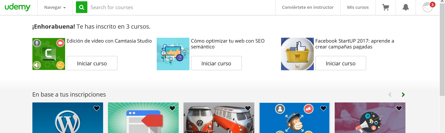Show next recommended courses with right arrow
The height and width of the screenshot is (133, 445).
403,95
